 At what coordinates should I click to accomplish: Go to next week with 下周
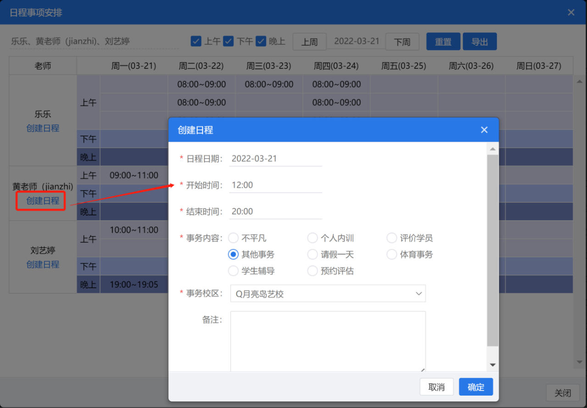[x=402, y=42]
